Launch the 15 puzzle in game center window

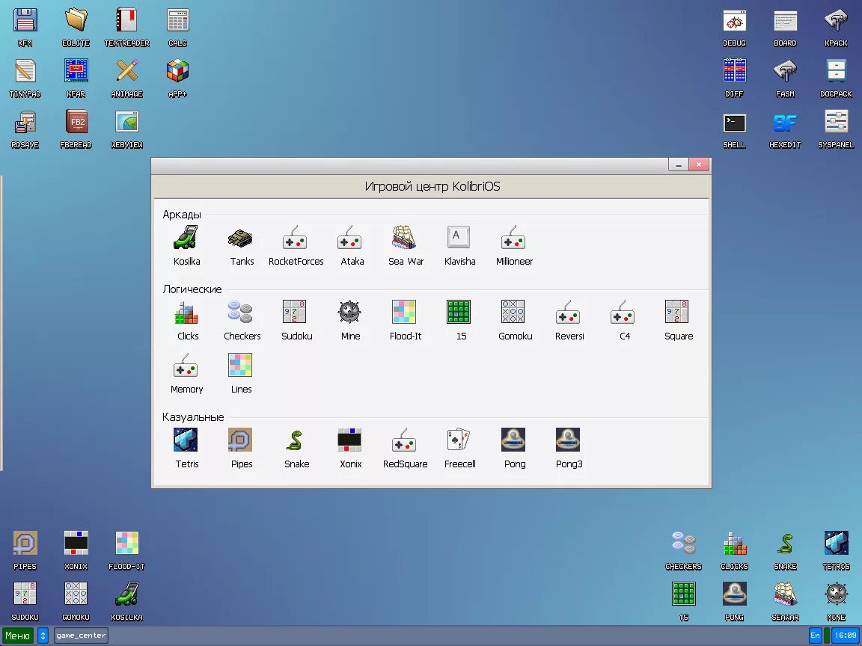(459, 320)
